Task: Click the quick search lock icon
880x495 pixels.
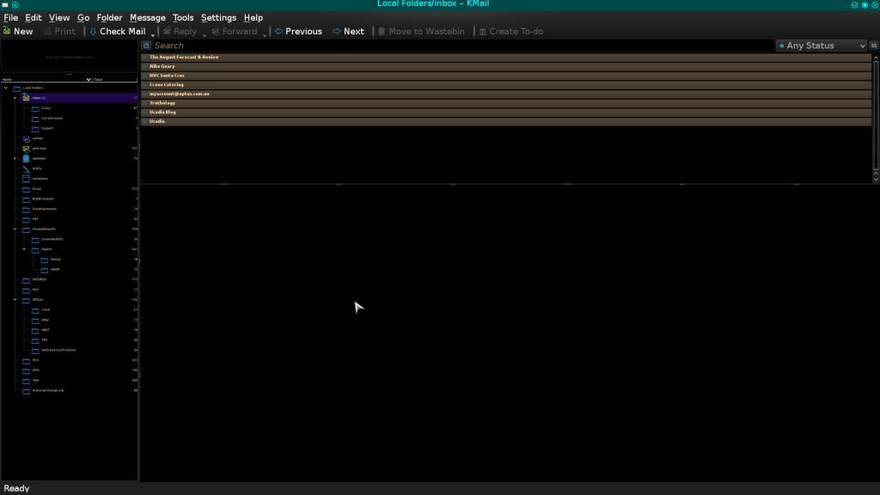Action: pyautogui.click(x=146, y=46)
